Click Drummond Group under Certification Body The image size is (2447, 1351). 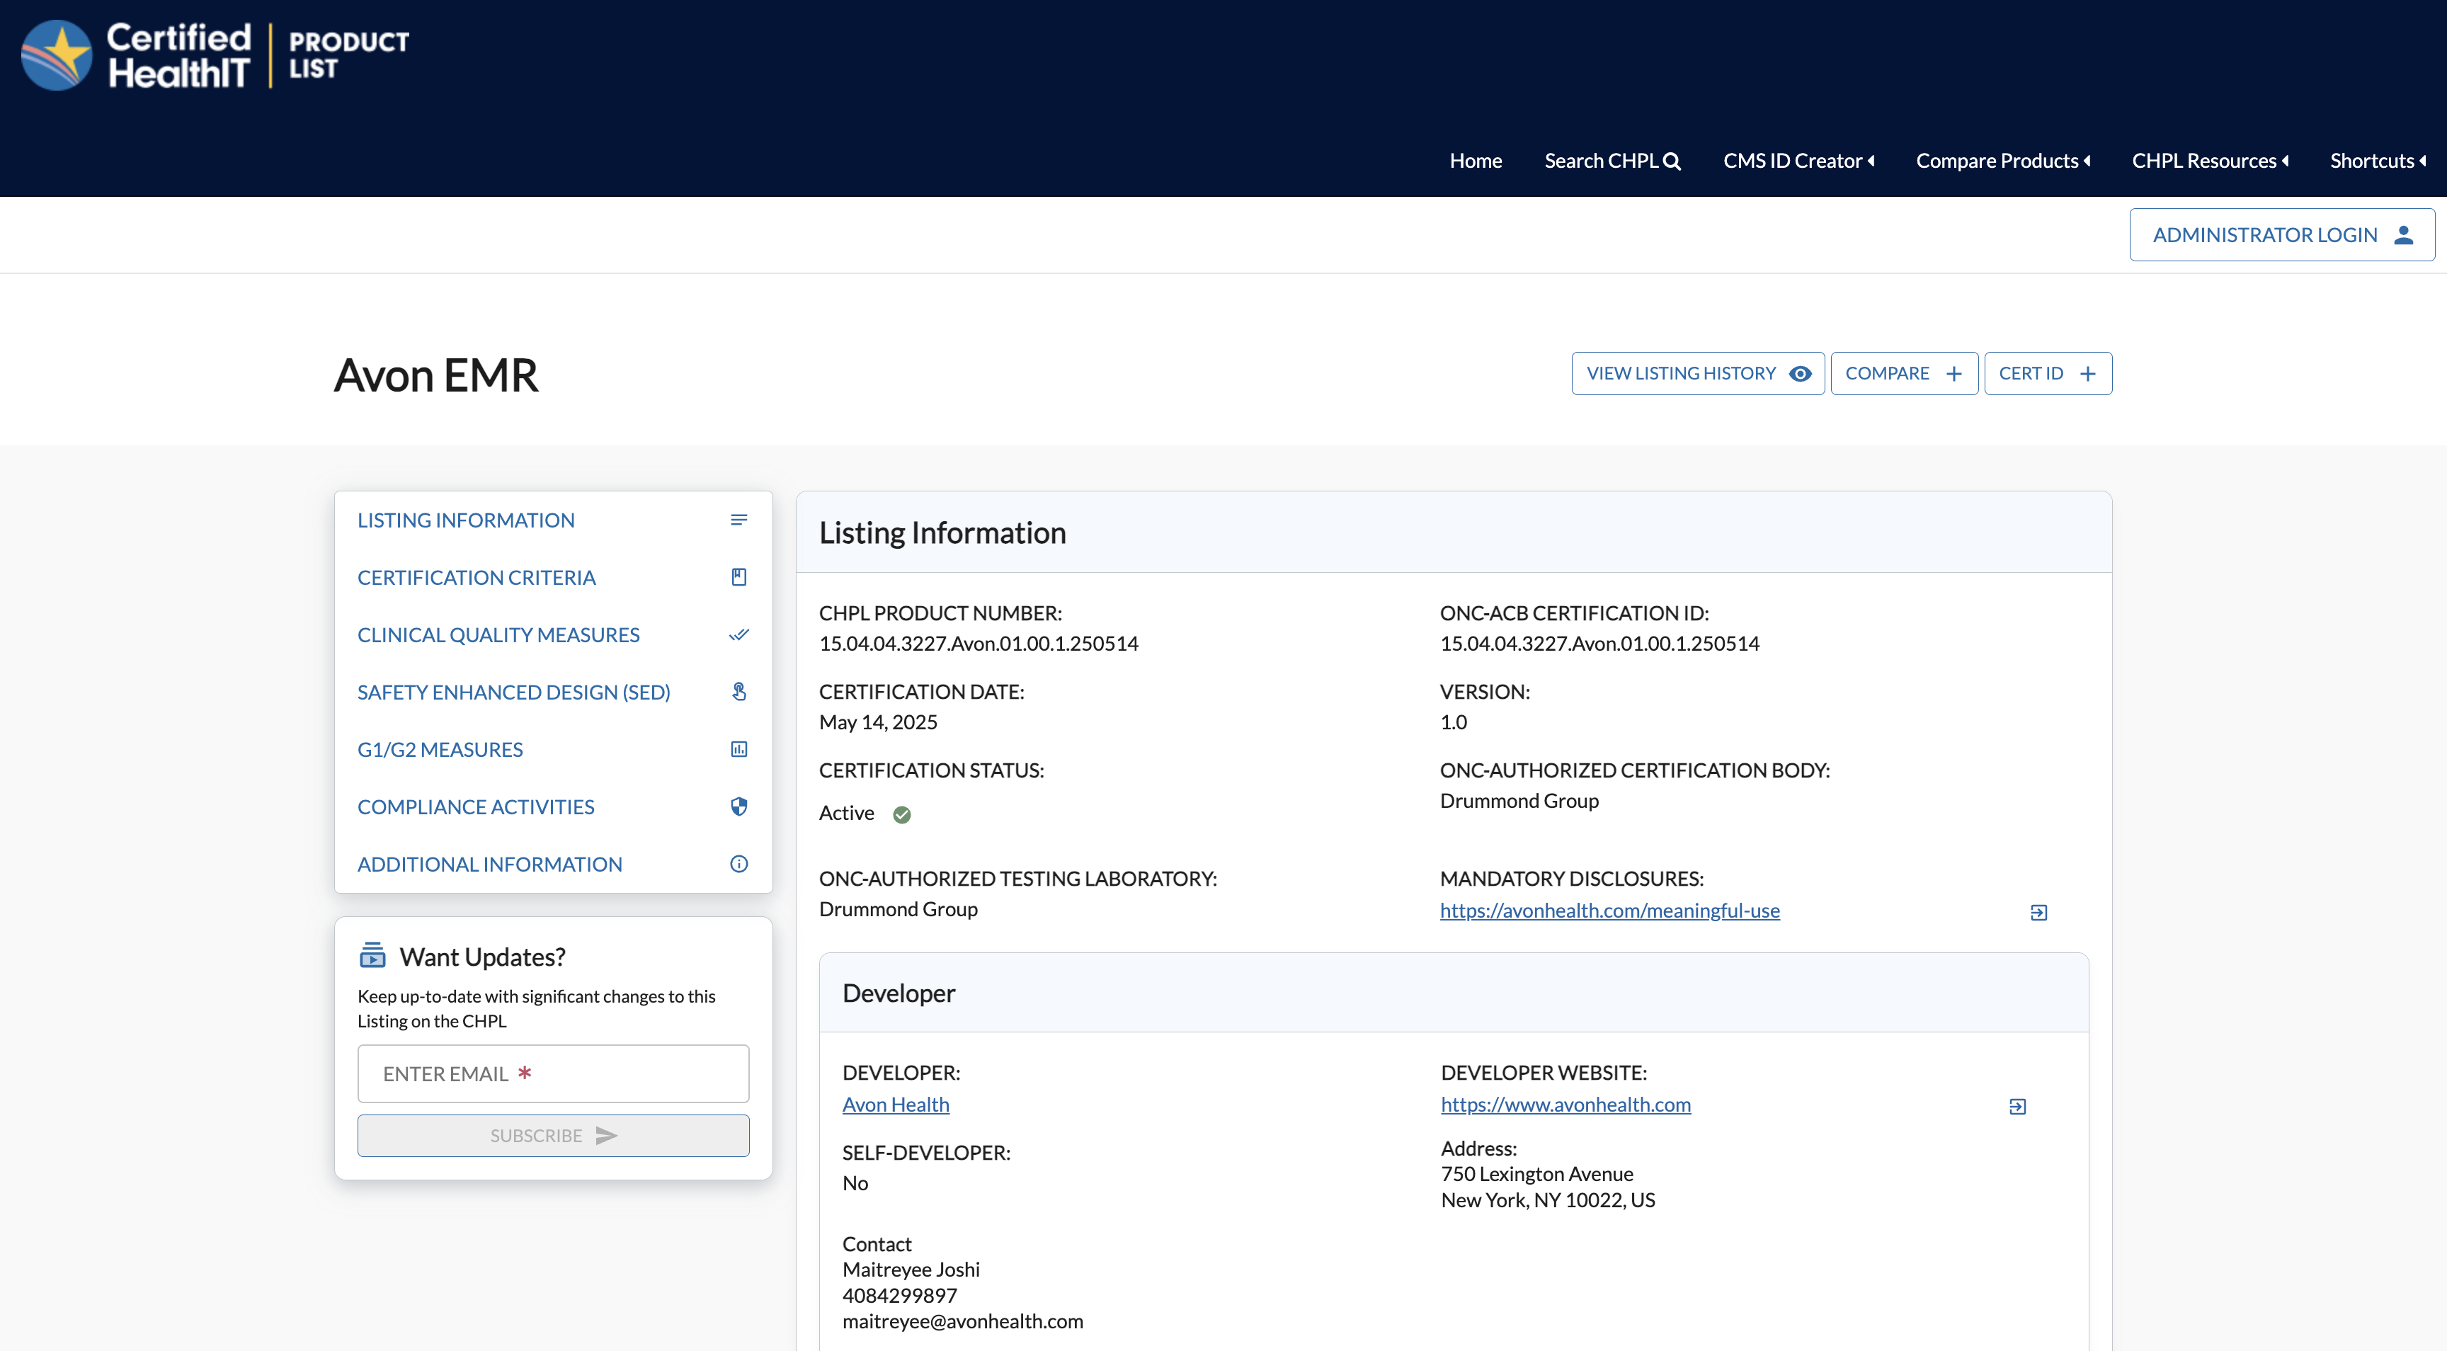(x=1519, y=801)
